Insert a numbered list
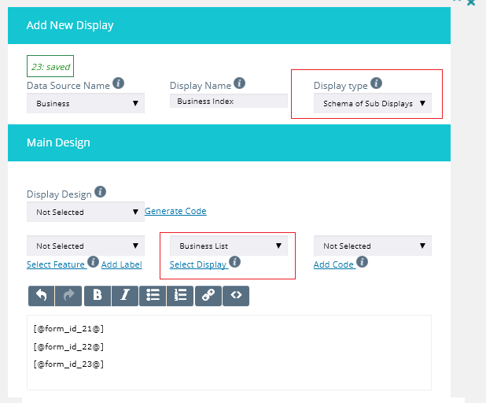The image size is (486, 403). pyautogui.click(x=180, y=296)
